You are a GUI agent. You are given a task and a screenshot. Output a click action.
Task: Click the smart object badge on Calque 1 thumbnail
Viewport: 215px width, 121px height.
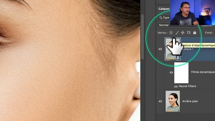coord(178,57)
